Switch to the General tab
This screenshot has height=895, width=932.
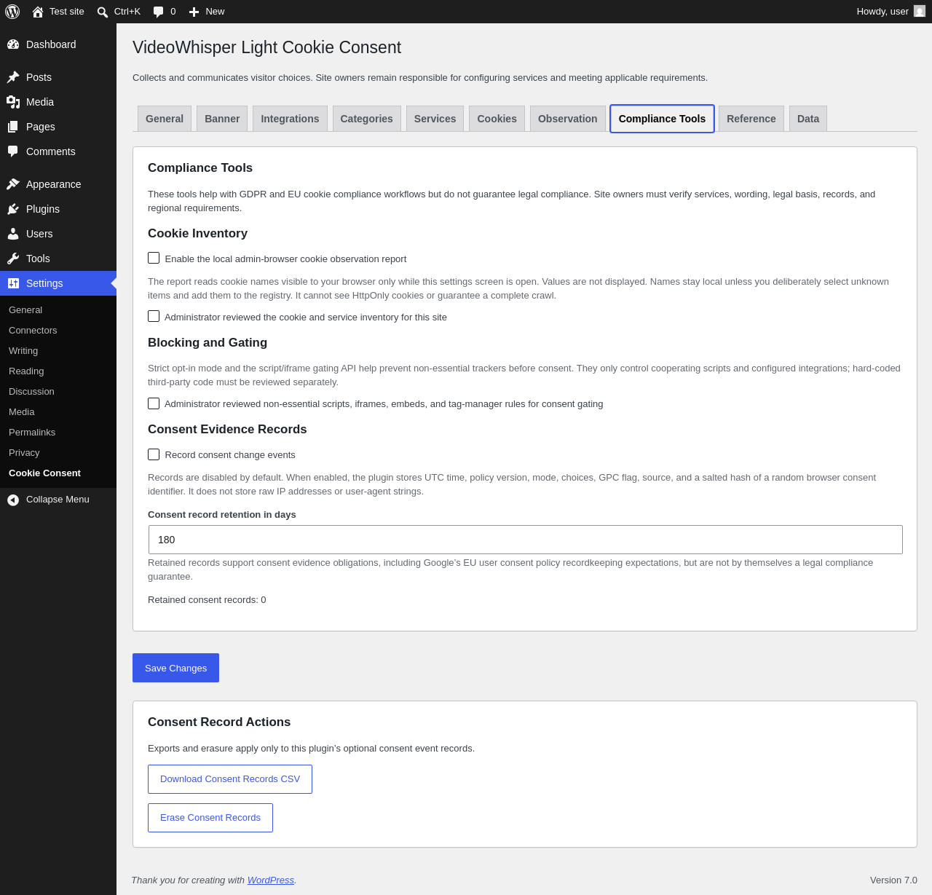[165, 119]
